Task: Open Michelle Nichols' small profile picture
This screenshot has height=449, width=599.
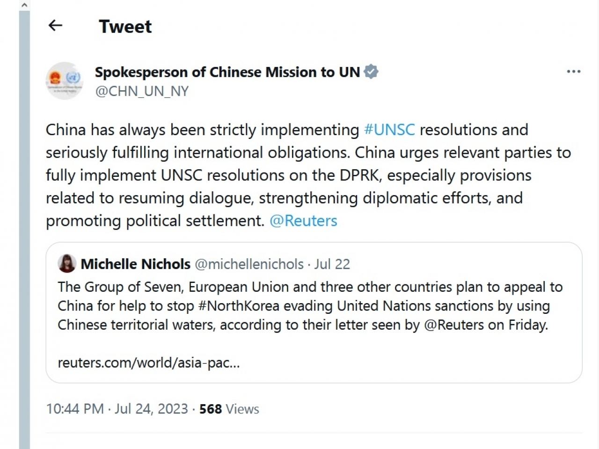Action: pyautogui.click(x=67, y=264)
